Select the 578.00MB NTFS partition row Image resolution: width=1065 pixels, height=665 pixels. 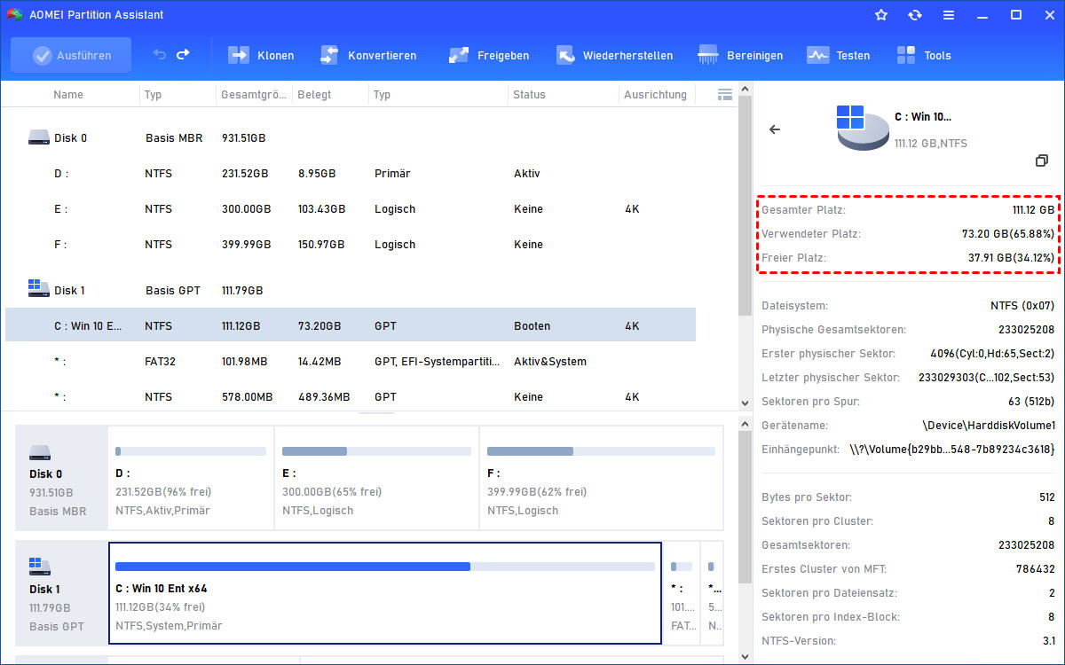point(351,396)
